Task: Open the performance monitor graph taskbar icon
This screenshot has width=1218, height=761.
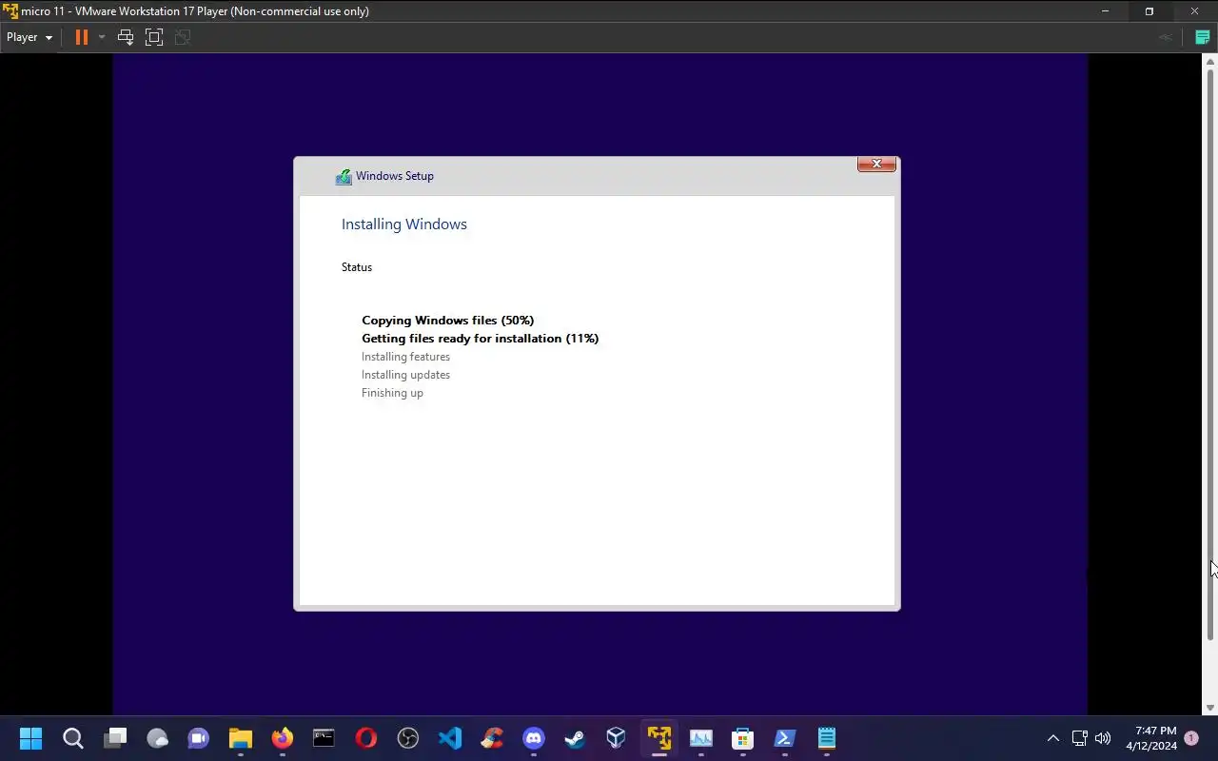Action: coord(701,738)
